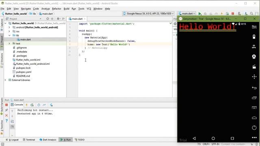Click Genymotion battery widget icon

(254, 36)
